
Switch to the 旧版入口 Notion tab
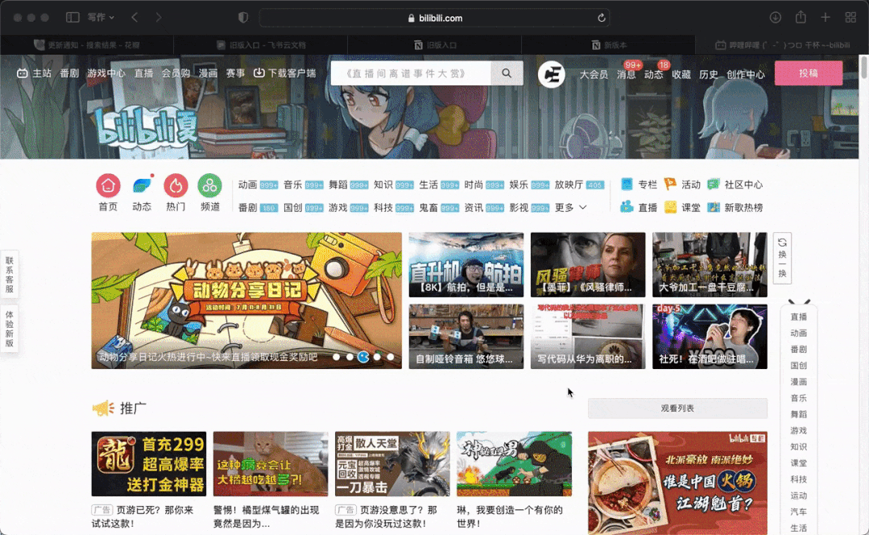point(435,45)
